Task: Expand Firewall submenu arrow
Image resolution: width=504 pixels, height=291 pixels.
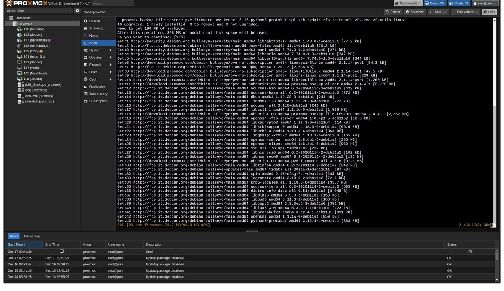Action: point(111,65)
